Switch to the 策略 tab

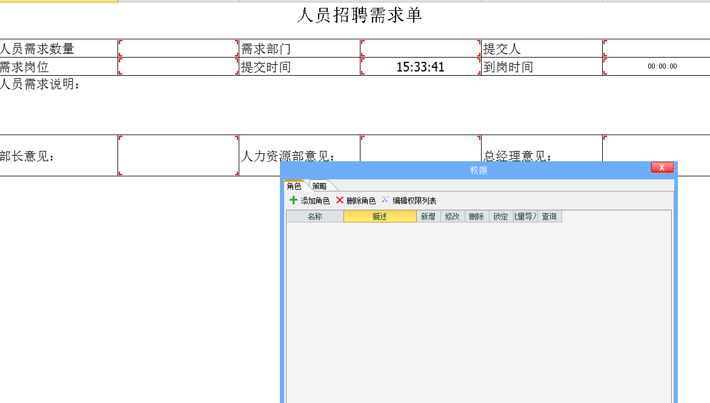tap(320, 186)
